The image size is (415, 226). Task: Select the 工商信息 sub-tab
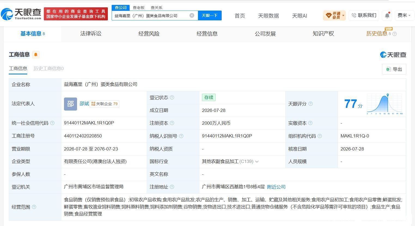pyautogui.click(x=18, y=68)
